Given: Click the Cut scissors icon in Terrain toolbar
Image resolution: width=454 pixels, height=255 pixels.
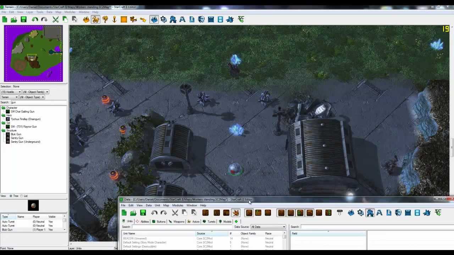Looking at the screenshot, I should [x=56, y=19].
